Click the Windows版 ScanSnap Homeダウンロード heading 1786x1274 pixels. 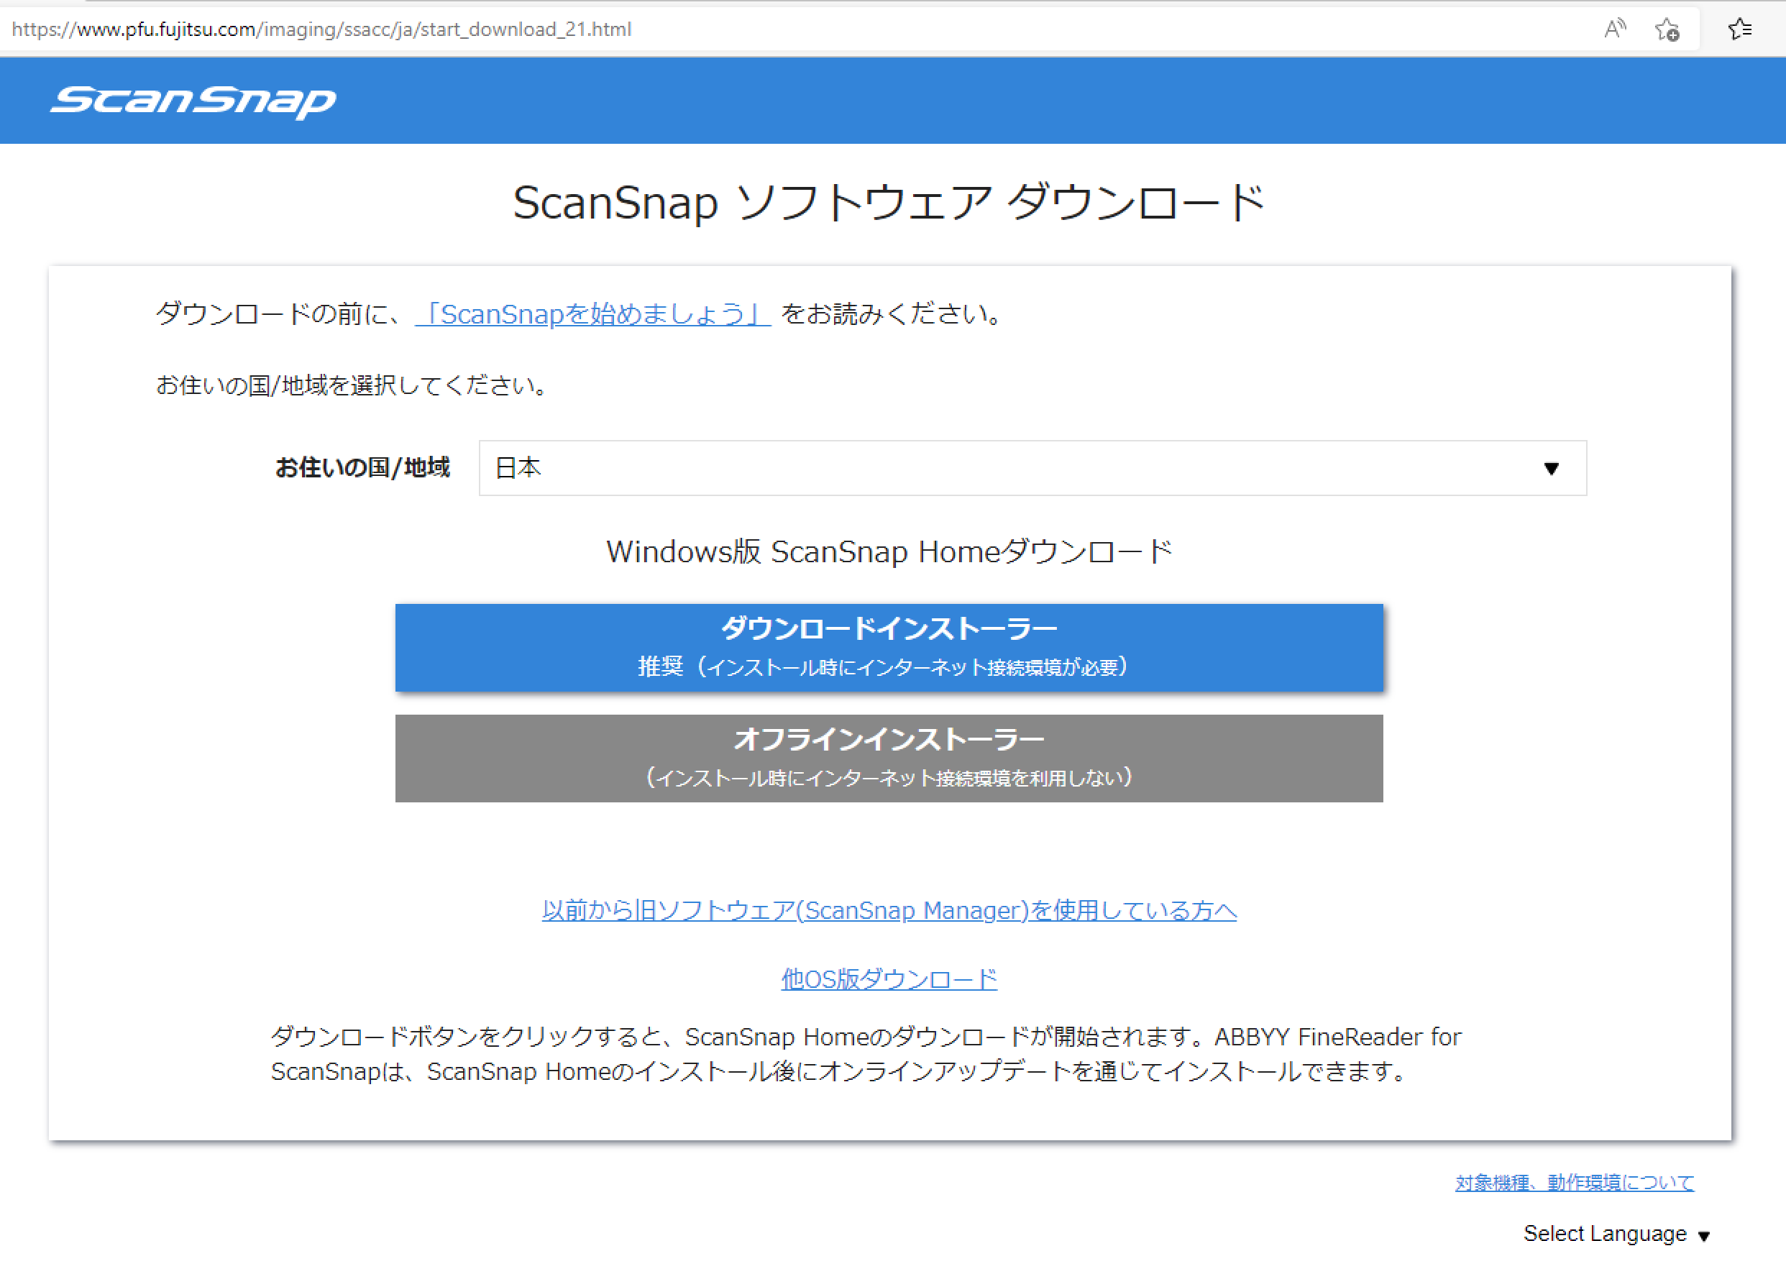point(889,551)
